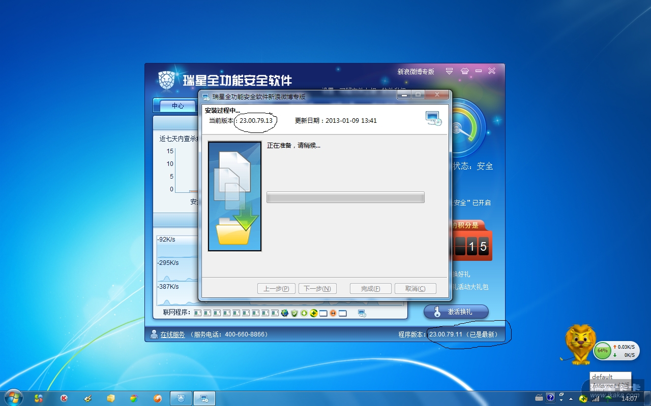This screenshot has width=651, height=406.
Task: Click the file copy illustration in installer
Action: 234,196
